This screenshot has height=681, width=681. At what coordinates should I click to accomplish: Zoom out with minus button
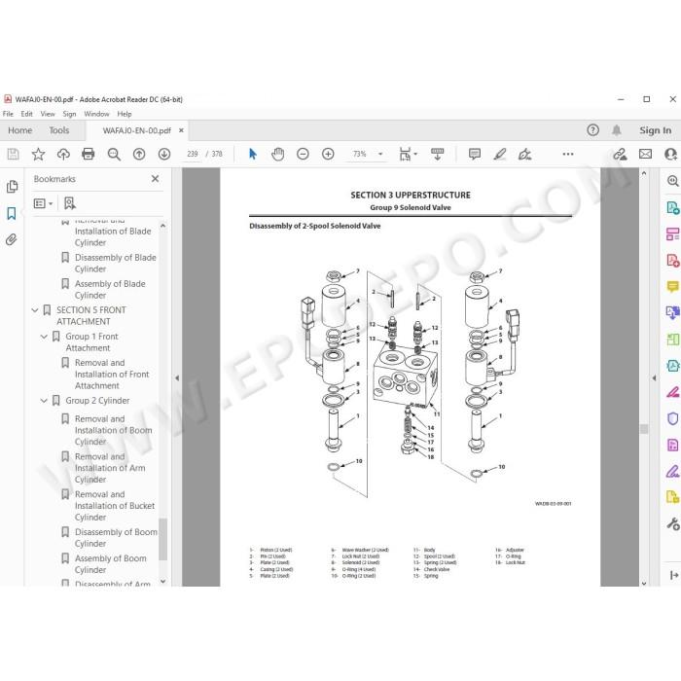point(303,154)
